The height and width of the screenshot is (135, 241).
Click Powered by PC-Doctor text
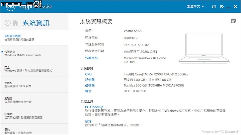tap(220, 132)
